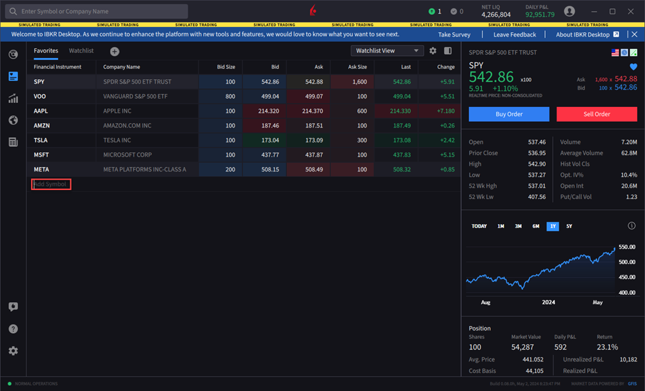Click the US flag icon for SPY
This screenshot has height=391, width=645.
[615, 52]
